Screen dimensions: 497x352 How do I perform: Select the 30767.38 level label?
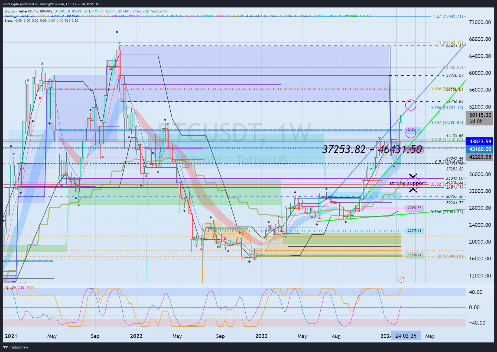point(455,196)
